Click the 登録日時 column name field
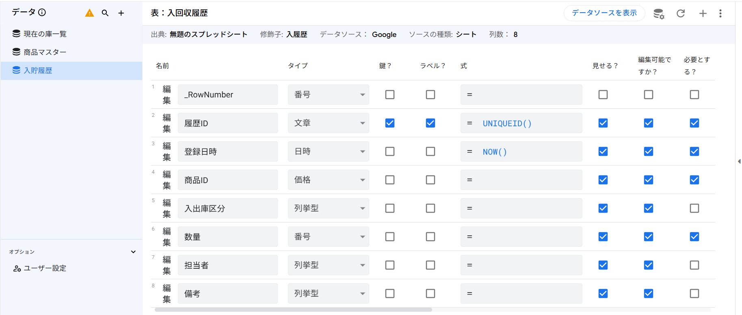The image size is (742, 315). pos(228,151)
